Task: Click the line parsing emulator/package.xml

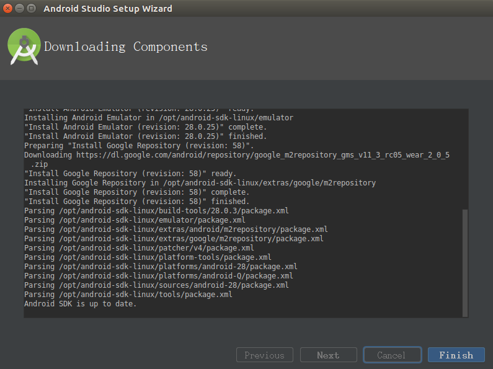Action: [x=135, y=220]
